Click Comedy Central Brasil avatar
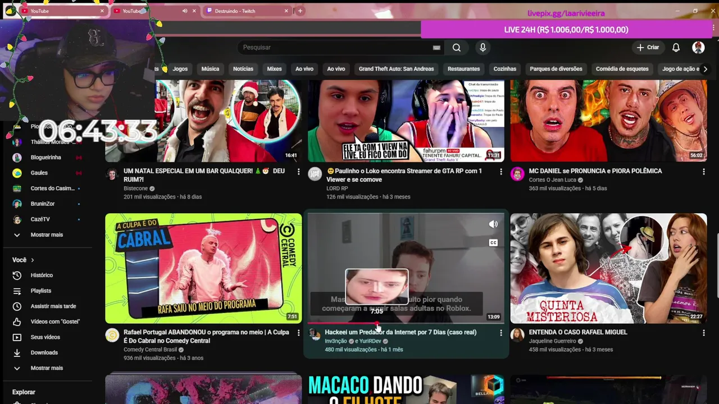 [112, 335]
